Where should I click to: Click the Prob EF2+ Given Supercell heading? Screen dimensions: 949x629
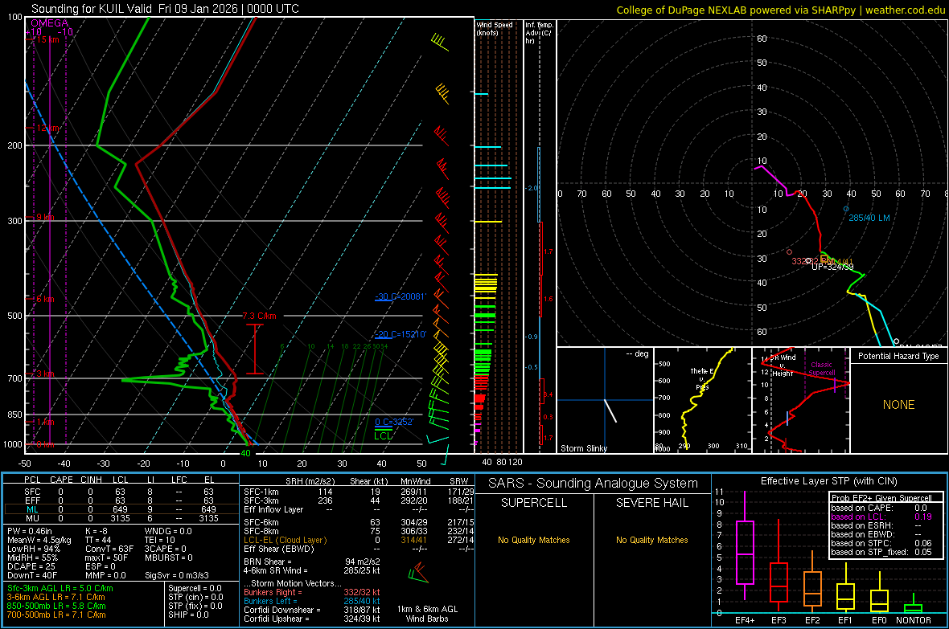pos(881,498)
